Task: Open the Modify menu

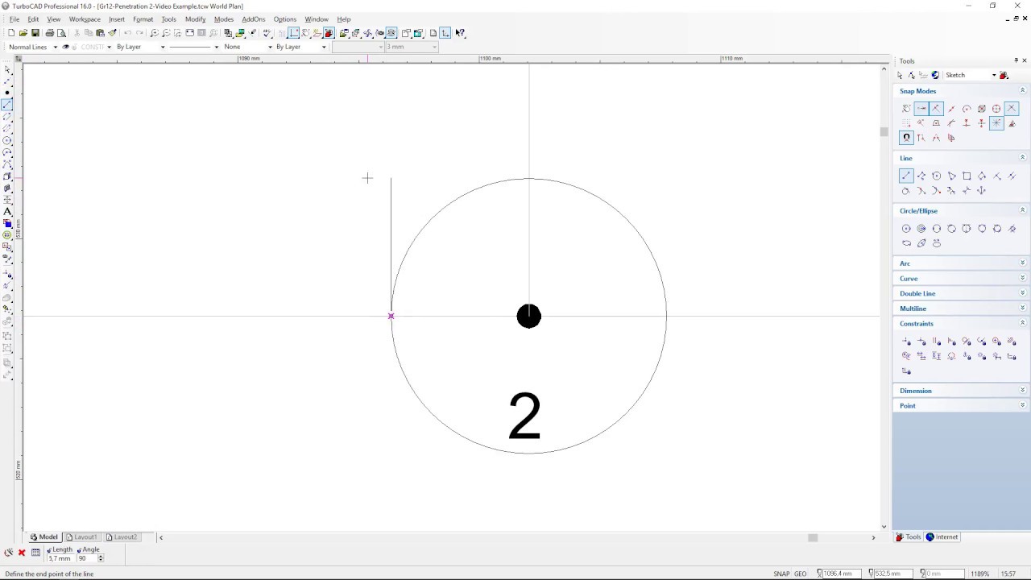Action: (195, 19)
